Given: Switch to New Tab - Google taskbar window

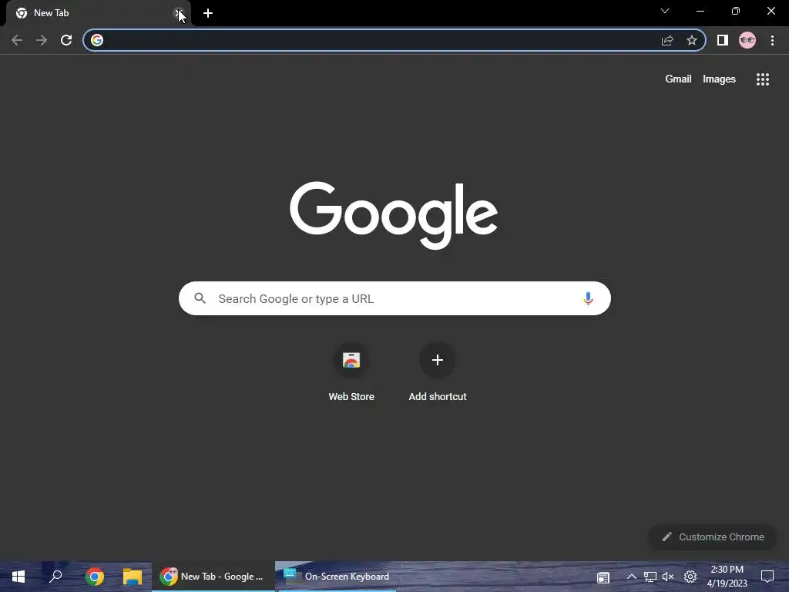Looking at the screenshot, I should [213, 577].
